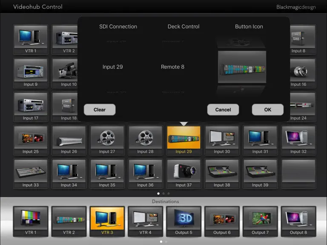Select the Input 9 deck source

[x=31, y=73]
